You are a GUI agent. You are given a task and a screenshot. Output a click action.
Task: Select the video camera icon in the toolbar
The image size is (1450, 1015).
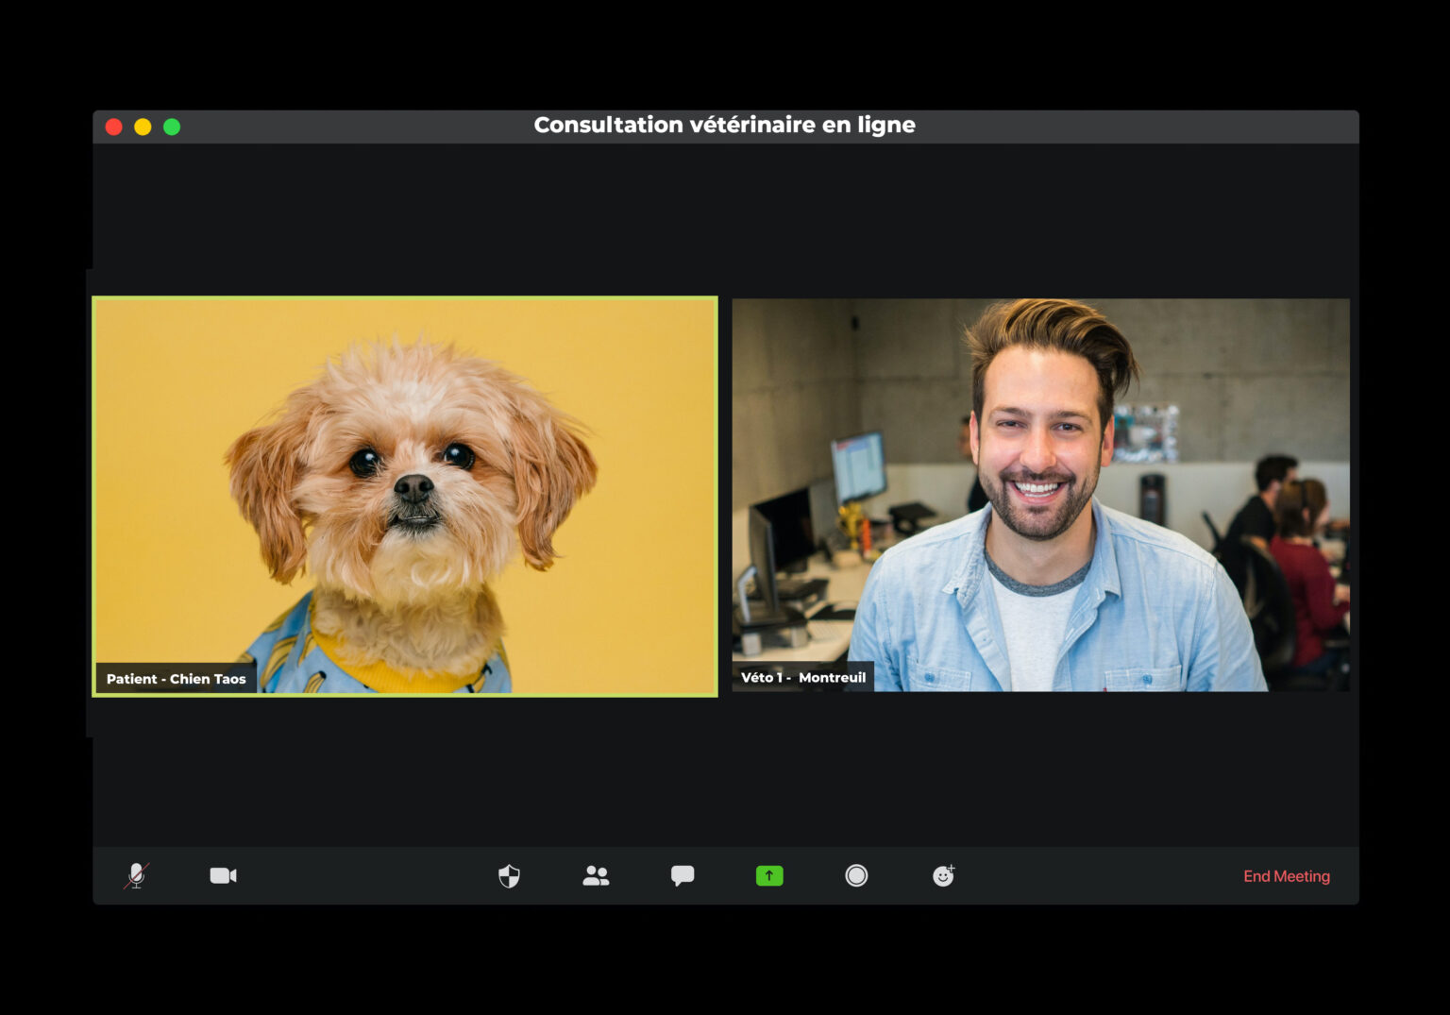coord(223,875)
